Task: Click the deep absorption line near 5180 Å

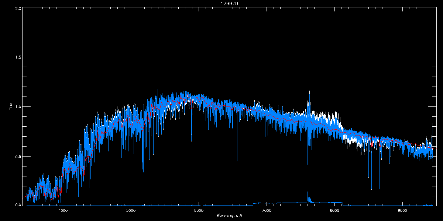Action: (143, 171)
